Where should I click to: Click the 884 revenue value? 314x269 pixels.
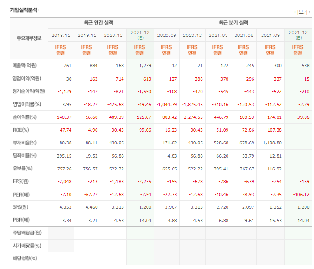pyautogui.click(x=94, y=66)
